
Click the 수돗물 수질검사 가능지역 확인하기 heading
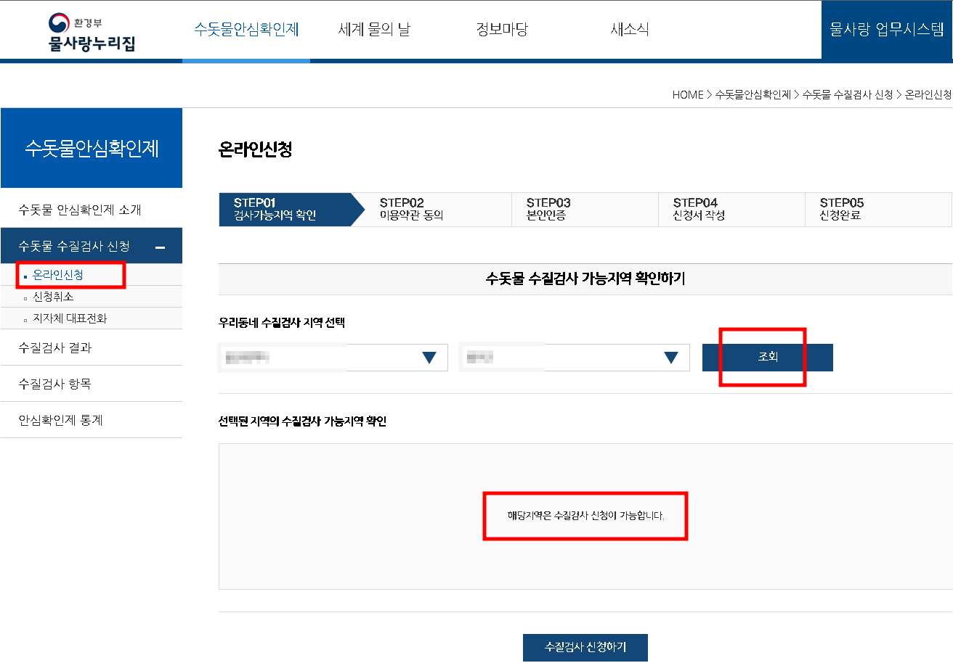tap(585, 278)
